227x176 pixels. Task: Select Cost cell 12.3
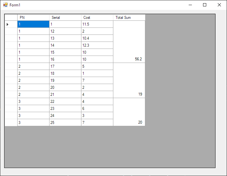coord(97,45)
